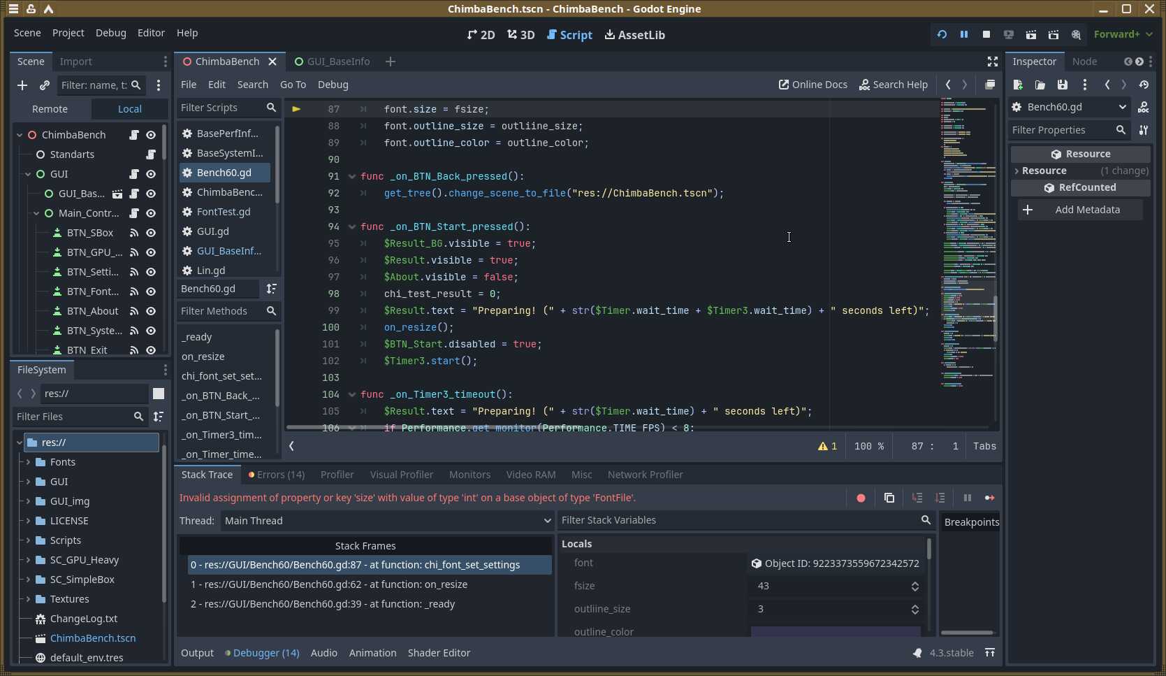The width and height of the screenshot is (1166, 676).
Task: Toggle visibility of BTN_SBox node
Action: (x=151, y=233)
